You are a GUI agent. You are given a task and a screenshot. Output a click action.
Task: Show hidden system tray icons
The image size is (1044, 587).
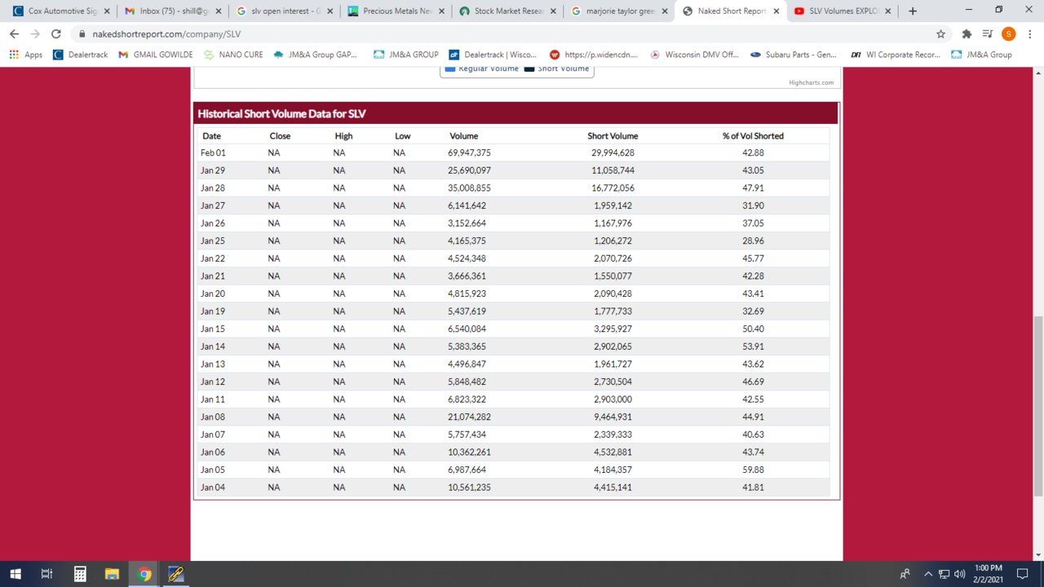coord(927,574)
